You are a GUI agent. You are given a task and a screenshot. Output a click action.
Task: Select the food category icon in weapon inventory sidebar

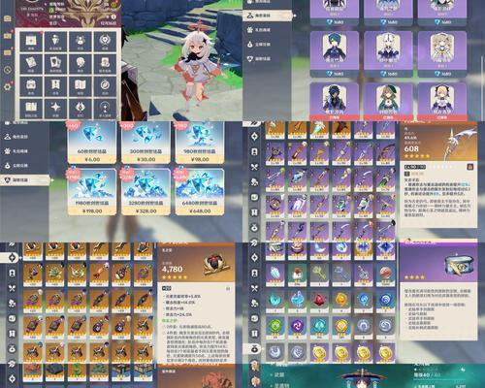(254, 167)
